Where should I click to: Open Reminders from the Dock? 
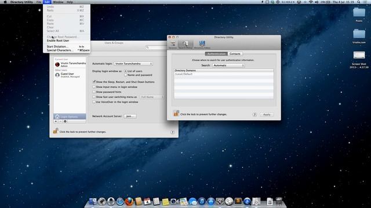[156, 202]
